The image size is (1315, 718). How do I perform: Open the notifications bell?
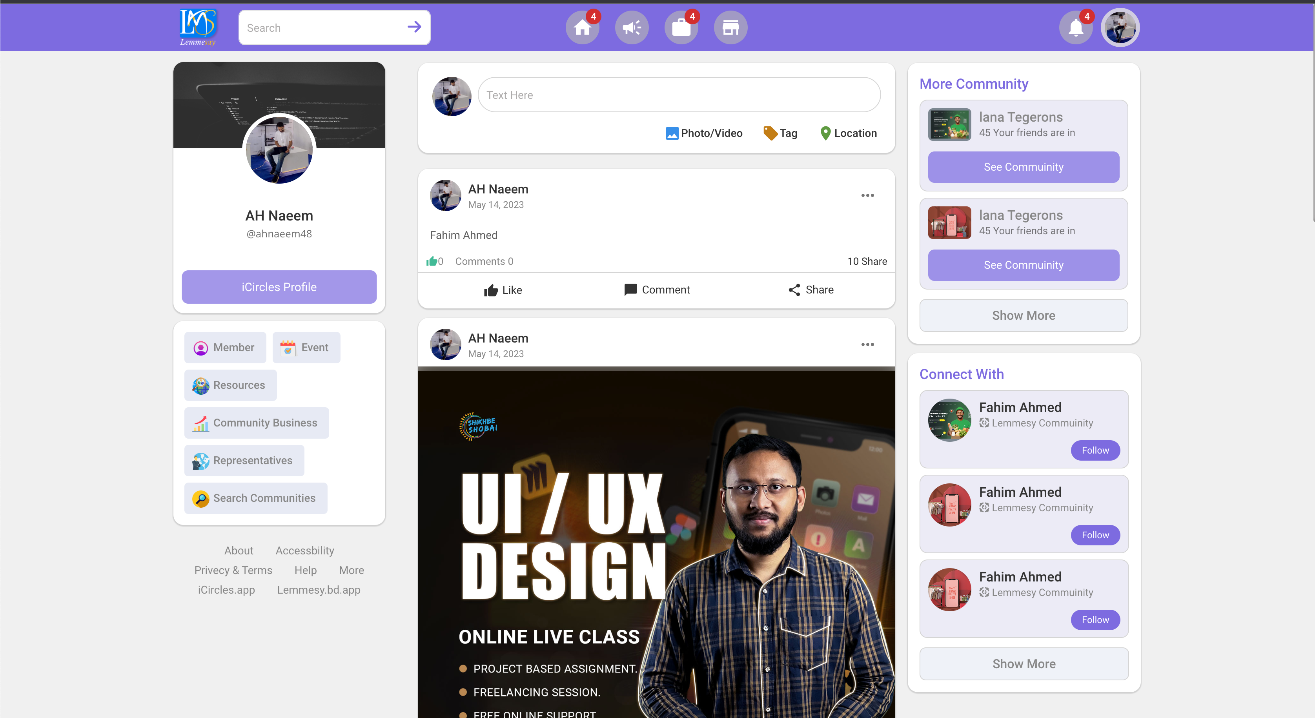point(1076,27)
